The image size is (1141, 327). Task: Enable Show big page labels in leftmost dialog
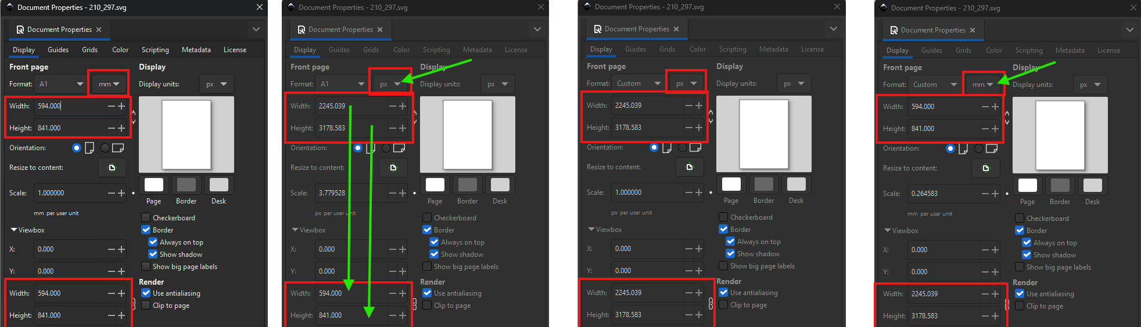click(146, 267)
